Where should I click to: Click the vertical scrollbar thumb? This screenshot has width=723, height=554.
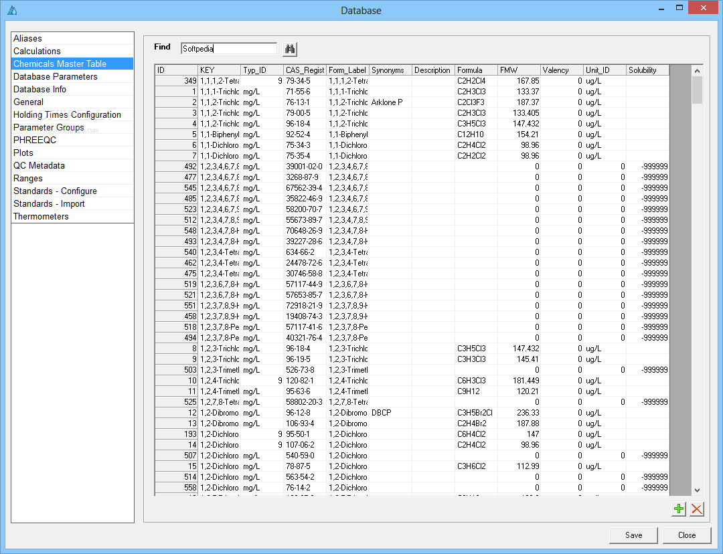pos(697,90)
